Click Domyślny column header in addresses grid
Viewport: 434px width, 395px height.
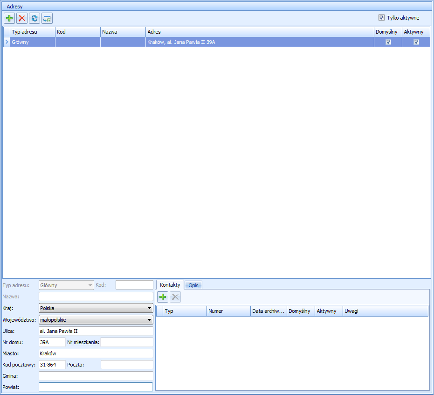pyautogui.click(x=388, y=32)
